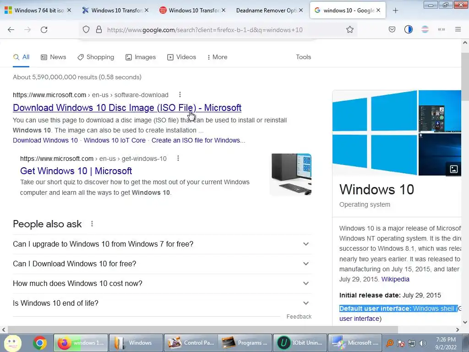Viewport: 469px width, 352px height.
Task: Go back with the browser back arrow
Action: pyautogui.click(x=11, y=30)
